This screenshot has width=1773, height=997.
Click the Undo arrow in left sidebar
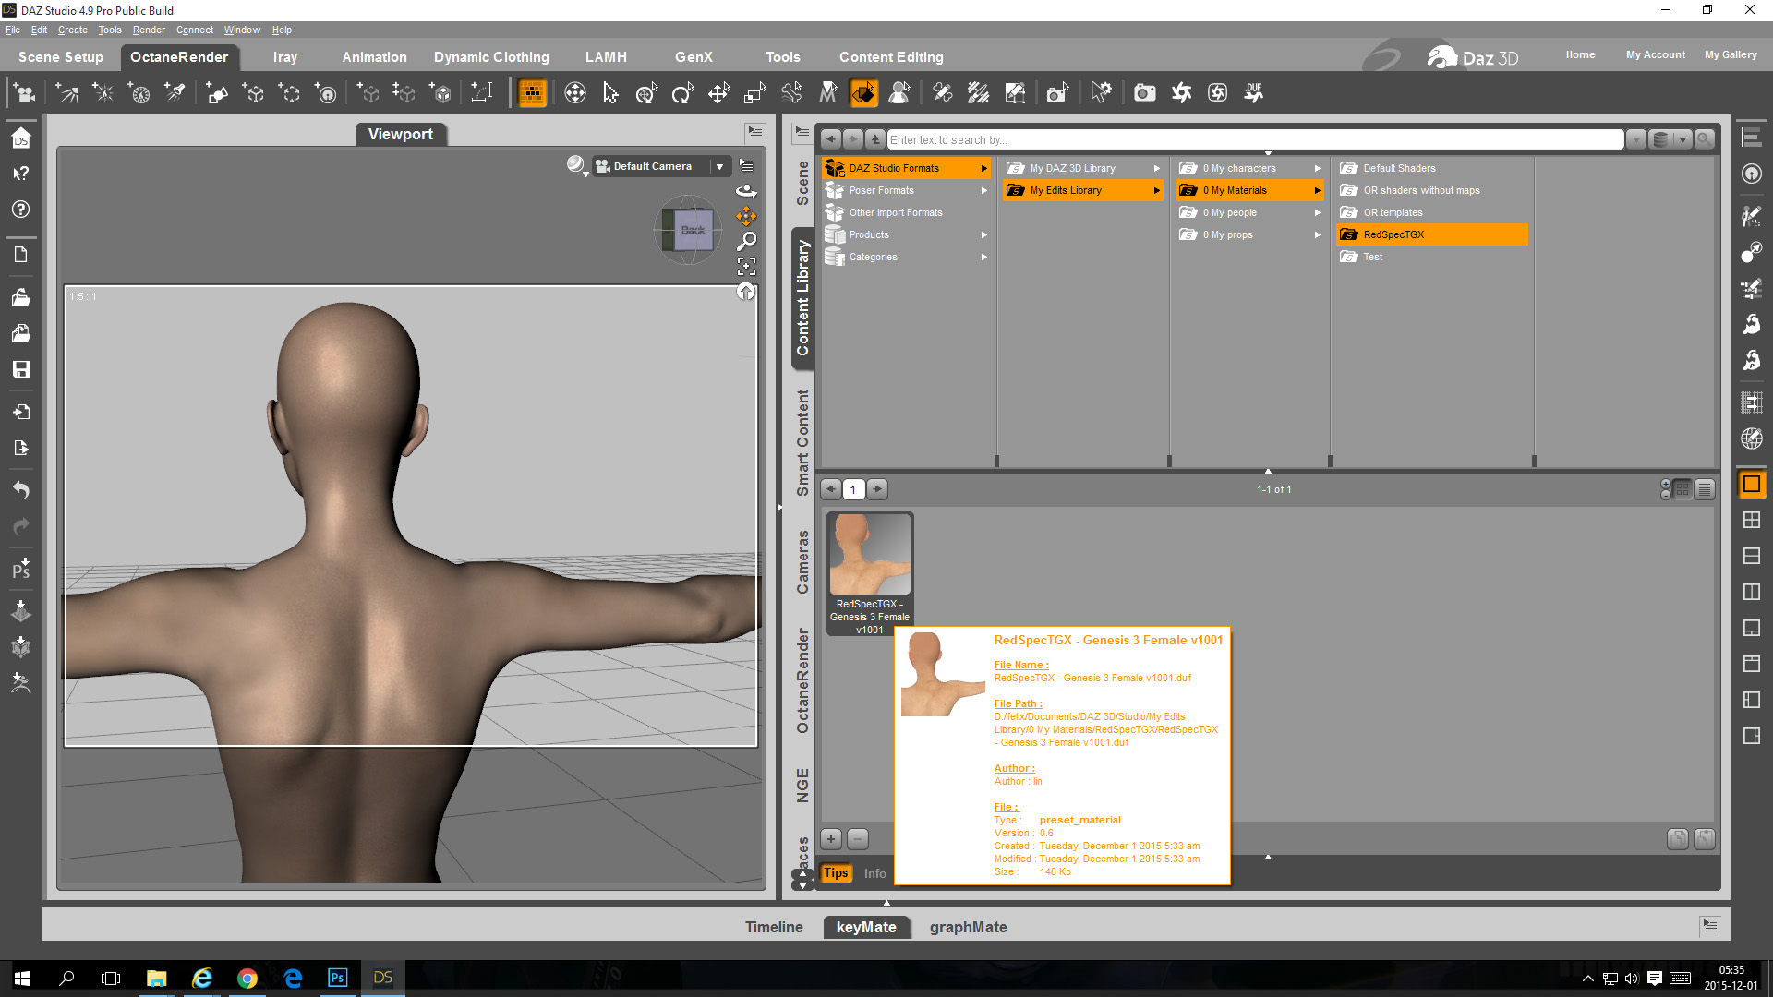coord(20,489)
